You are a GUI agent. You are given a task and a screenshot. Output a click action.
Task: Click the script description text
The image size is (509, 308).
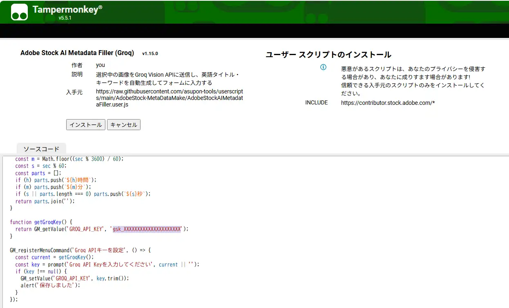point(168,79)
